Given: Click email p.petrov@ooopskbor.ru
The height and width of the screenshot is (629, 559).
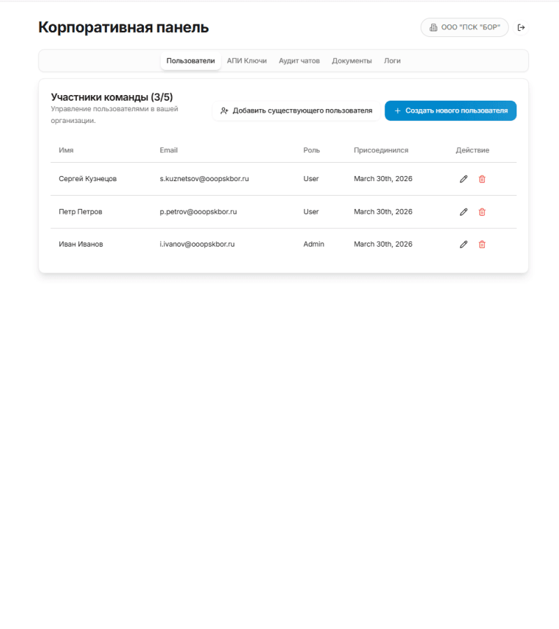Looking at the screenshot, I should point(198,212).
